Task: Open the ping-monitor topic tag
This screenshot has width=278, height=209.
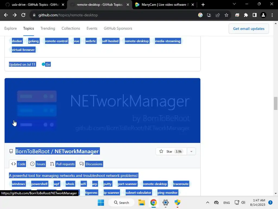Action: pyautogui.click(x=168, y=193)
